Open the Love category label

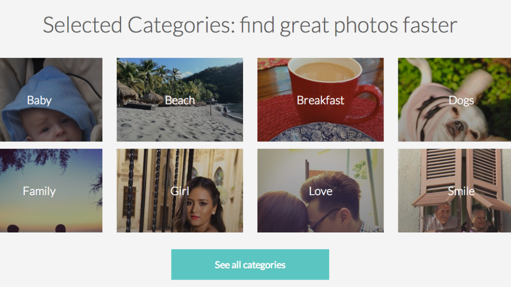tap(320, 191)
